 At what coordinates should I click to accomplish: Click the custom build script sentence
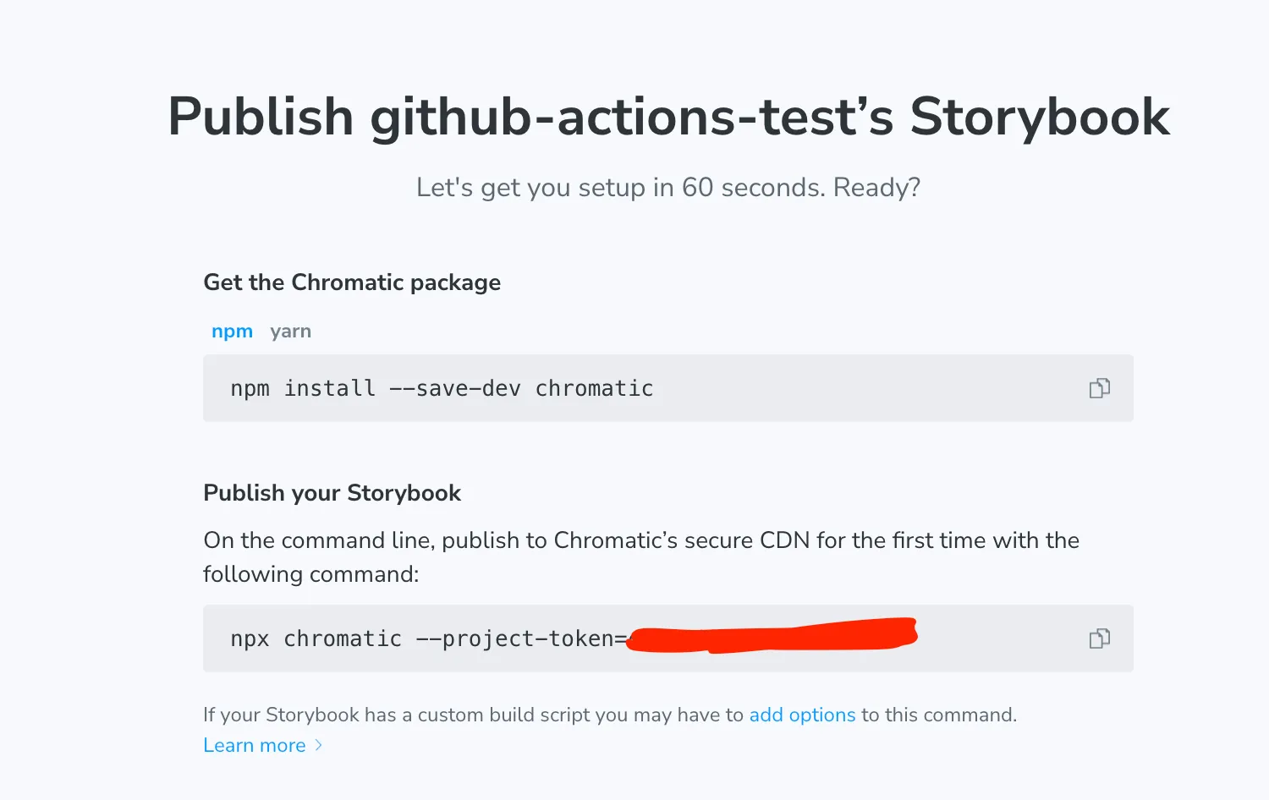click(473, 715)
